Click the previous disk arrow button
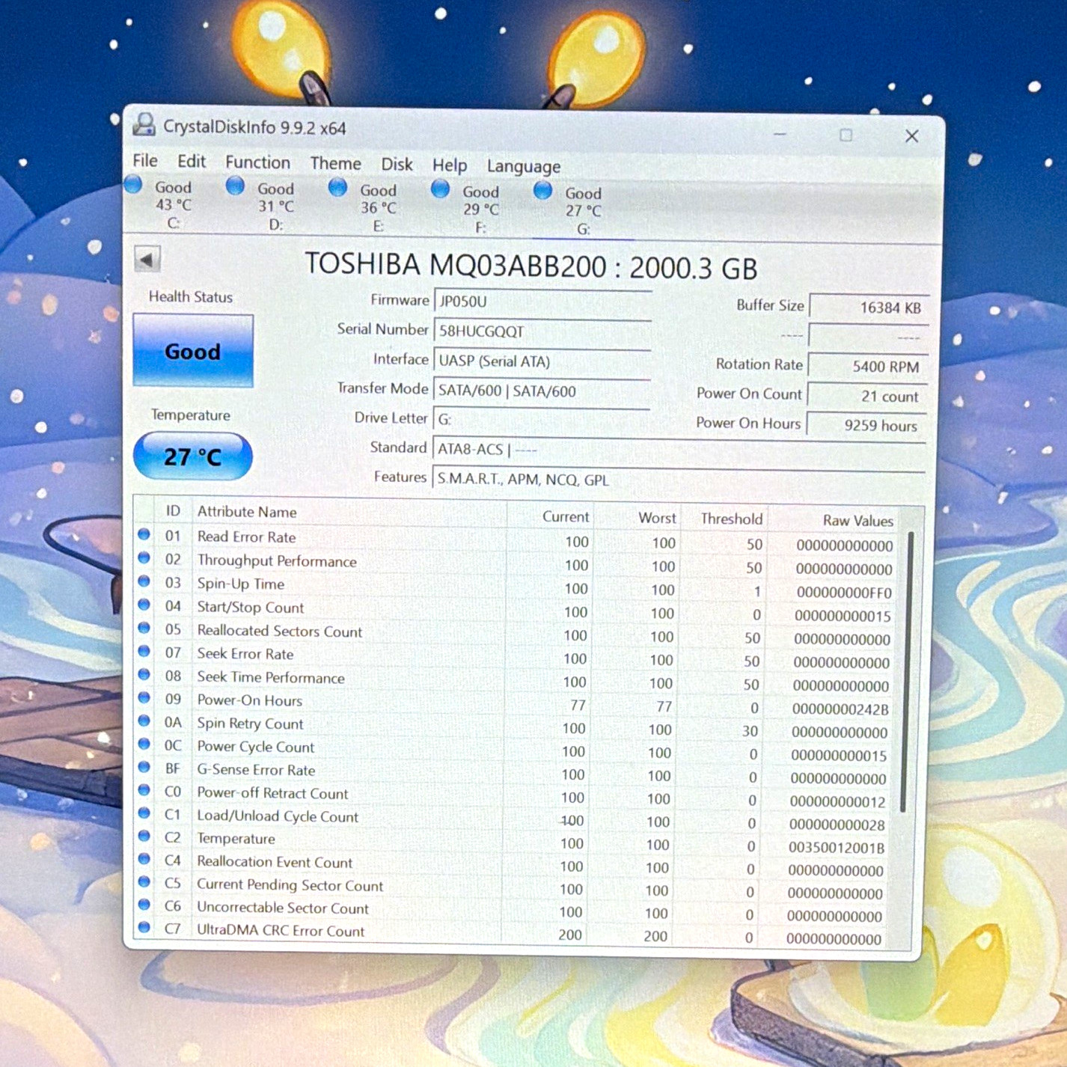1067x1067 pixels. point(147,260)
